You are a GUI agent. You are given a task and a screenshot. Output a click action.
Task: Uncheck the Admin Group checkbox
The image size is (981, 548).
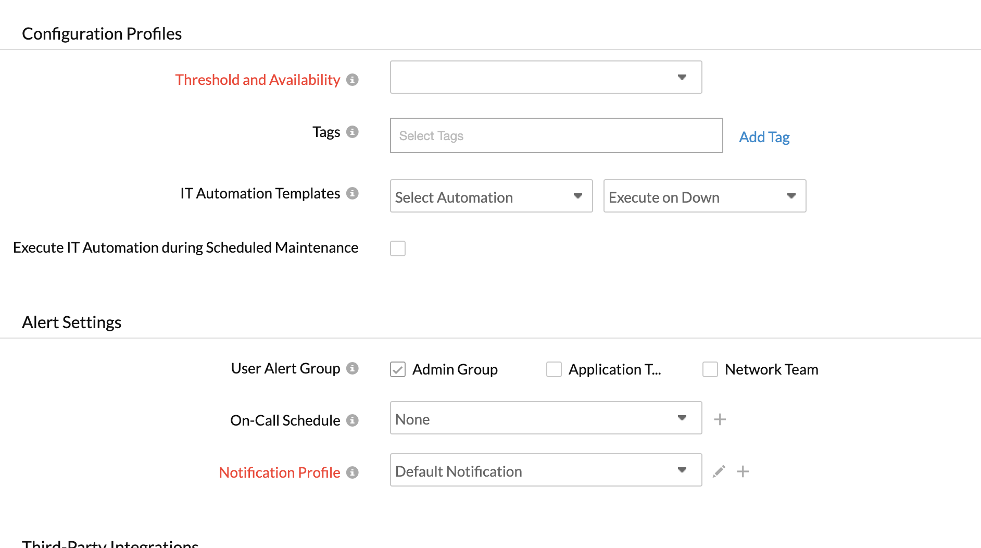398,369
